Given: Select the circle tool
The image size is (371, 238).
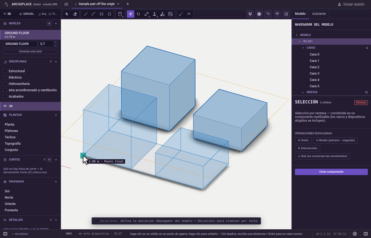Looking at the screenshot, I should pyautogui.click(x=109, y=14).
